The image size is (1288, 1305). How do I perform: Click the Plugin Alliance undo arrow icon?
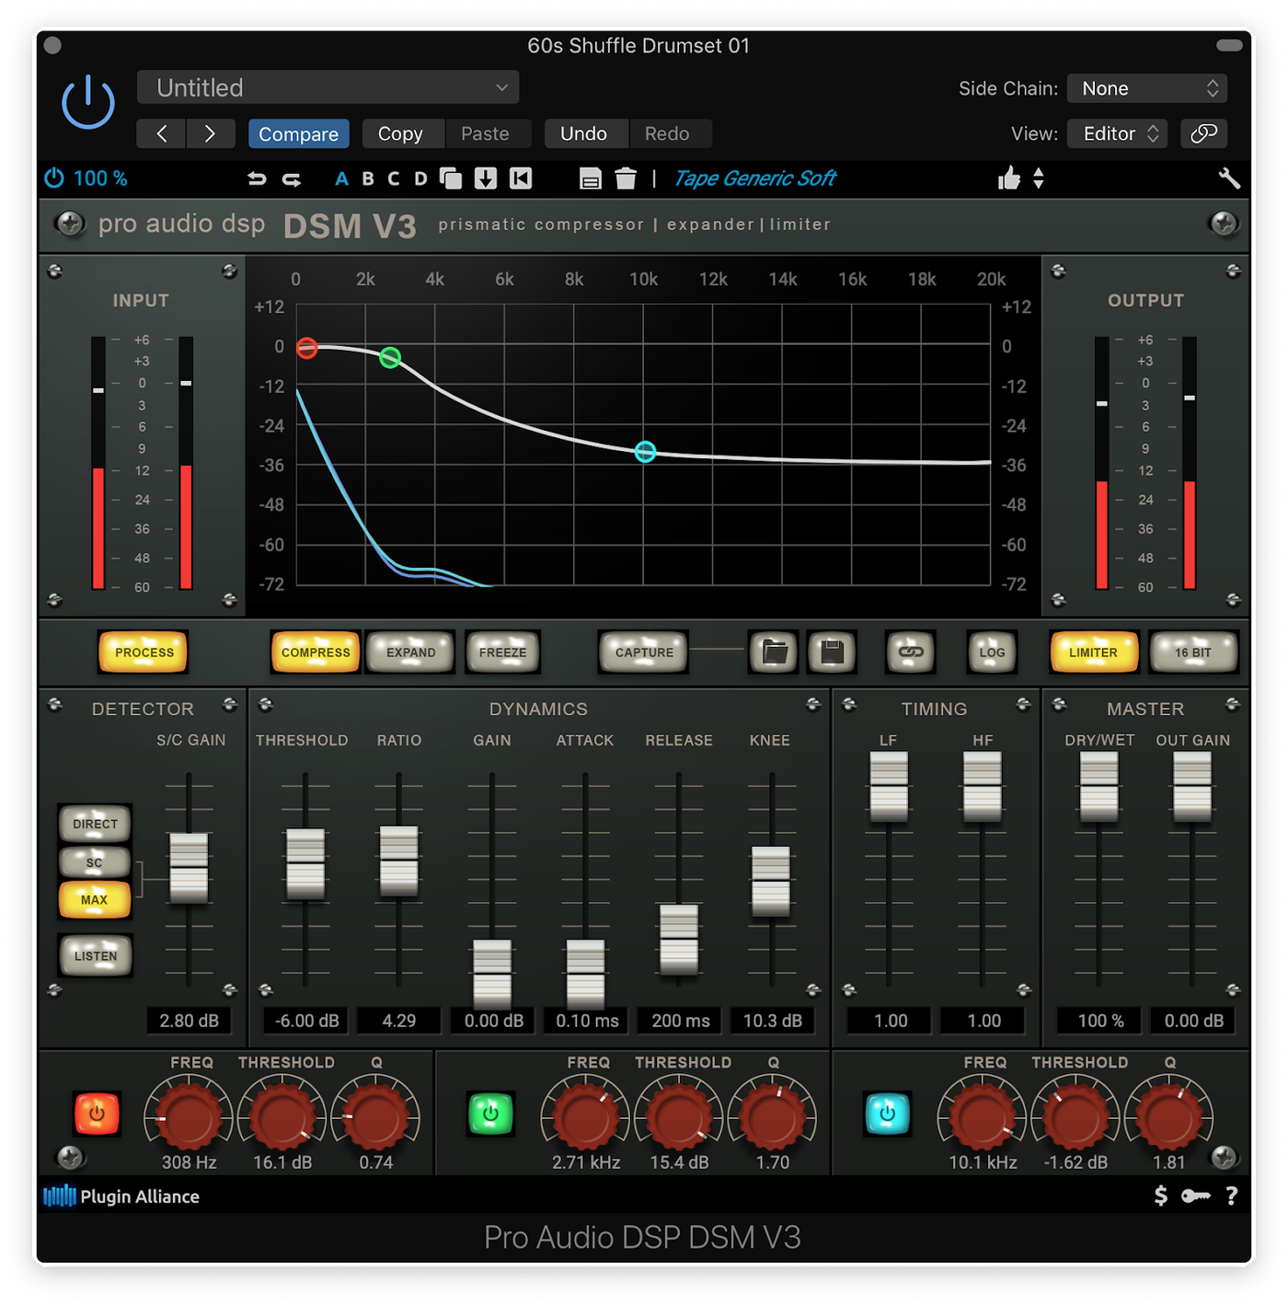click(257, 179)
